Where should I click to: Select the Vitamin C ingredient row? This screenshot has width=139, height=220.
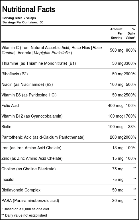point(69,50)
